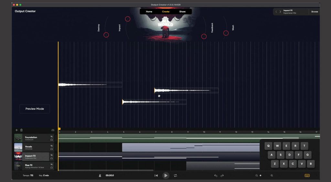Switch to the Home tab
The image size is (331, 182).
[149, 12]
